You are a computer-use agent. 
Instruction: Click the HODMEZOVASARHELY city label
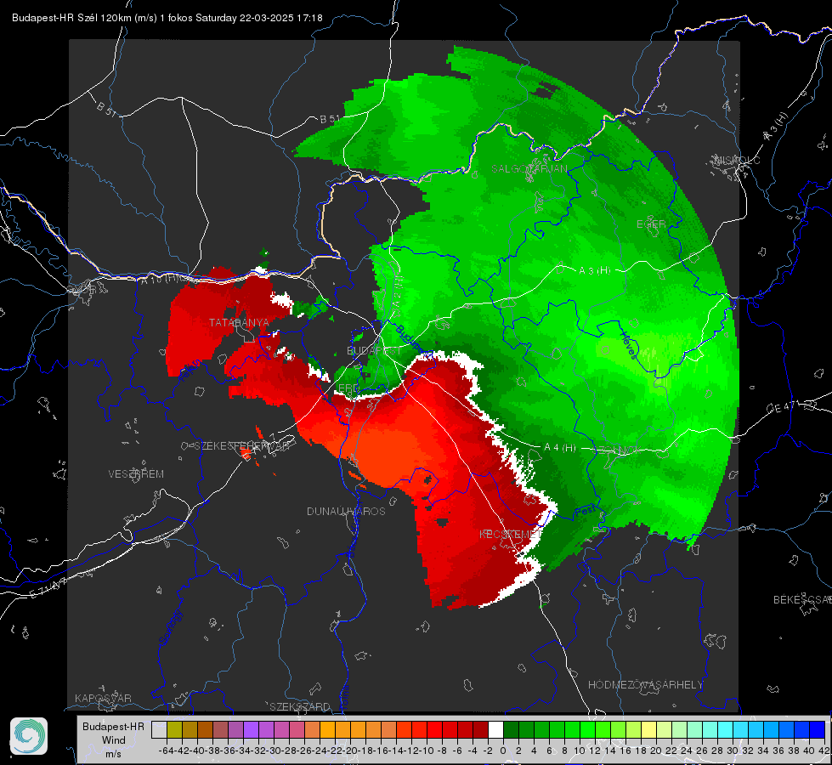645,685
